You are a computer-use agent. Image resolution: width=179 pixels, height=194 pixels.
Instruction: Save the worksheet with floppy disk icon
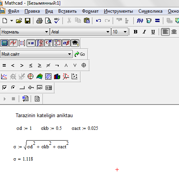click(28, 21)
